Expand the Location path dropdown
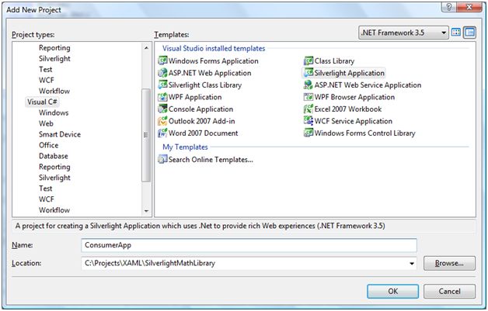The image size is (488, 311). pyautogui.click(x=411, y=264)
